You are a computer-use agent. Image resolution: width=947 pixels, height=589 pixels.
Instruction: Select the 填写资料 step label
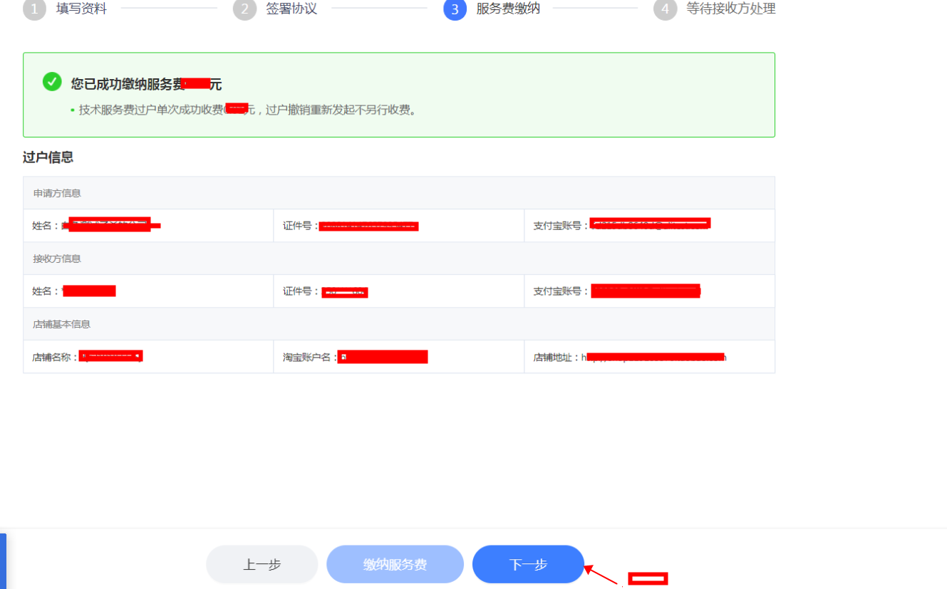pyautogui.click(x=81, y=9)
